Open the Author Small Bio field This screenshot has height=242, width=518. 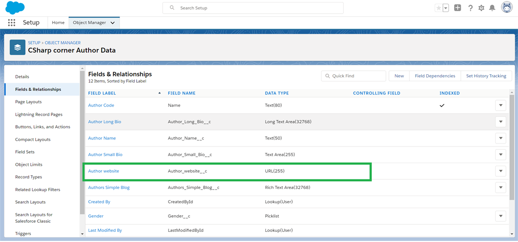pos(105,155)
